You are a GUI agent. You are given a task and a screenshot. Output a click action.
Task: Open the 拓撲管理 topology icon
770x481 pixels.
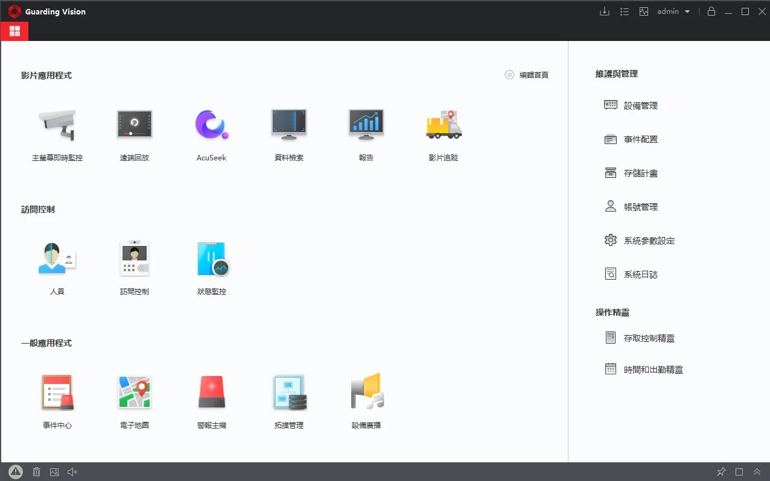[289, 393]
